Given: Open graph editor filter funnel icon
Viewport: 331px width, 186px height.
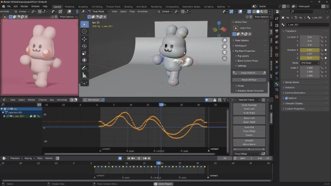Looking at the screenshot, I should pyautogui.click(x=225, y=100).
